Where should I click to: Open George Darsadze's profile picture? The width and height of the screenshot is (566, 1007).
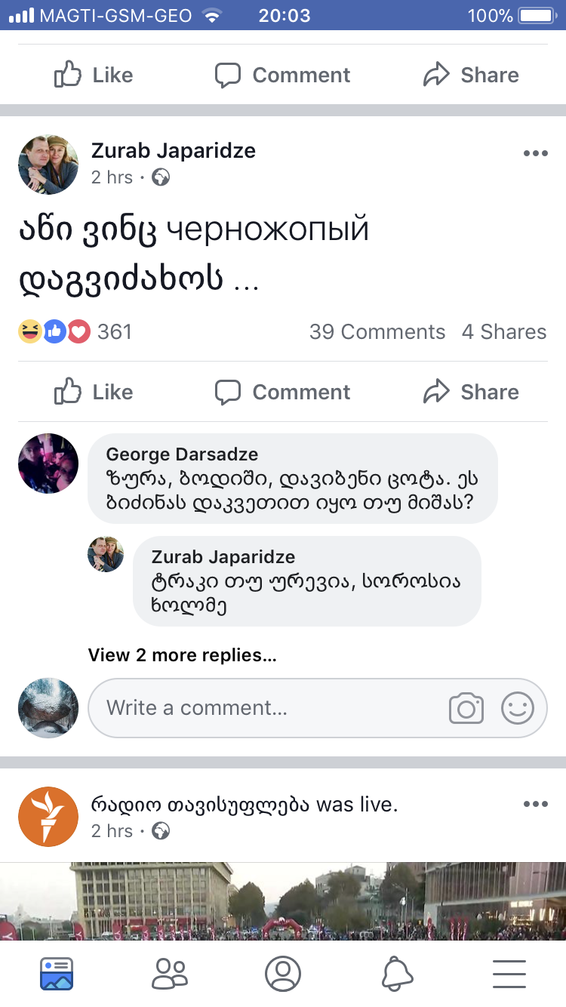[48, 463]
